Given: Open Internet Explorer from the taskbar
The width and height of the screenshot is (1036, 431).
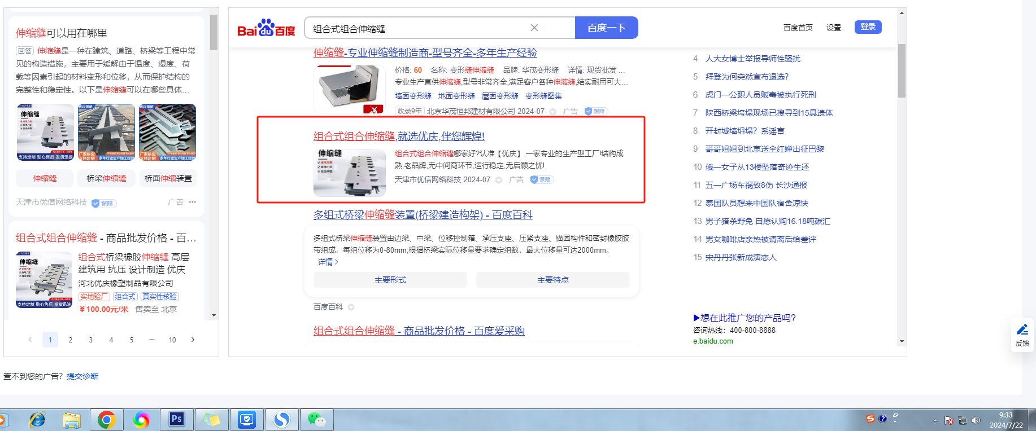Looking at the screenshot, I should [37, 420].
